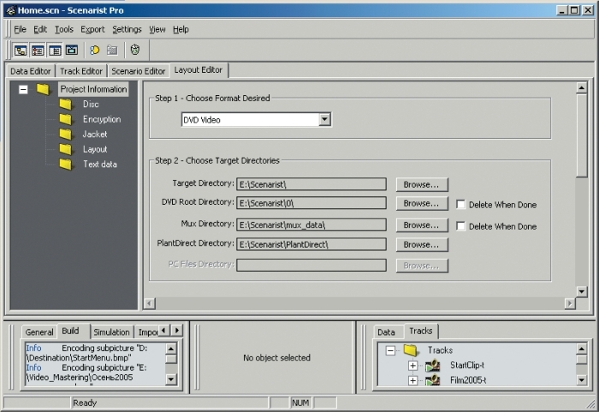Click the fourth toolbar icon with blue screen

pos(72,51)
